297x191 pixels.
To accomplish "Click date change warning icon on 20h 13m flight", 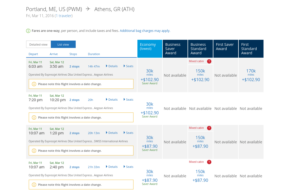I will pos(34,151).
